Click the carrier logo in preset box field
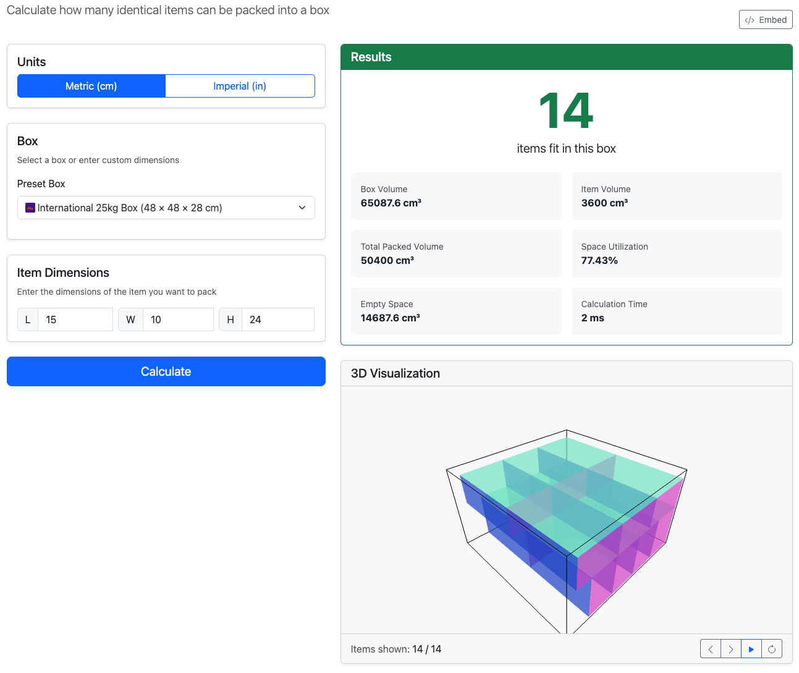 pos(30,208)
